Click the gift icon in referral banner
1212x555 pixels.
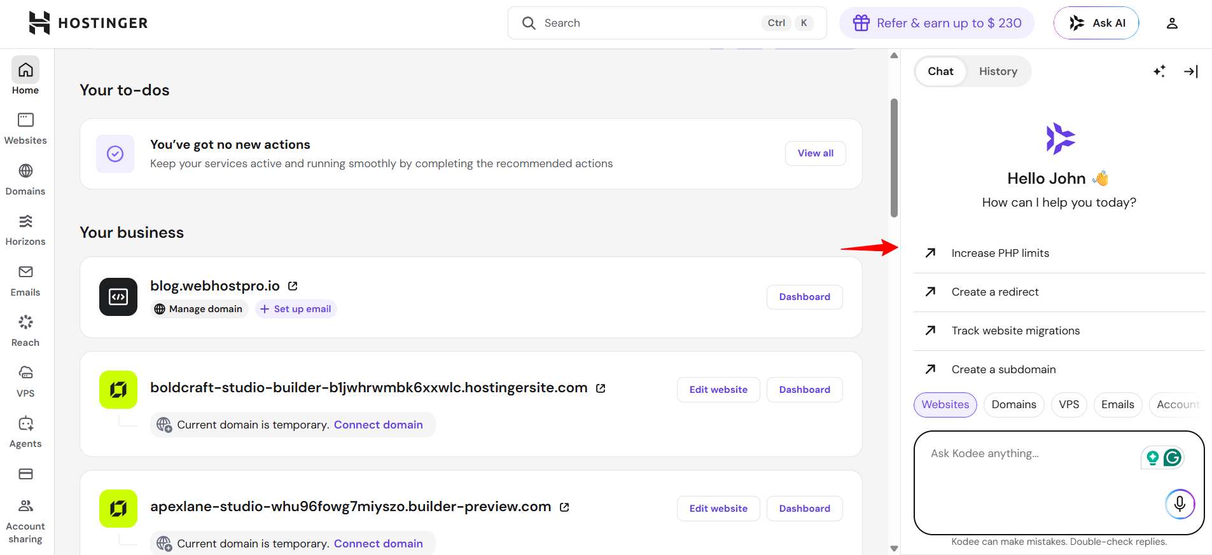pyautogui.click(x=861, y=23)
